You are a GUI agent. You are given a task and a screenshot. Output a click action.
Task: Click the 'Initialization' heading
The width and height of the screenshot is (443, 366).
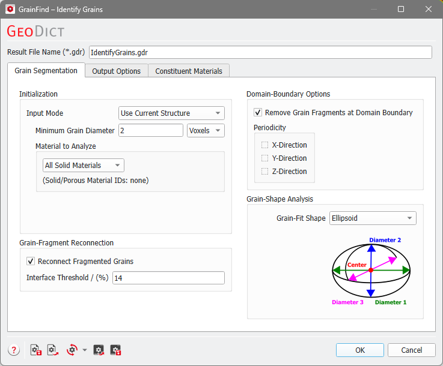click(x=38, y=94)
